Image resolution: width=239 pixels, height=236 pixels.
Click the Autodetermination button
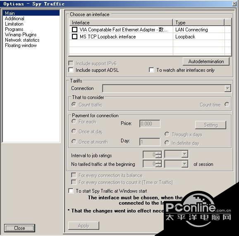206,61
